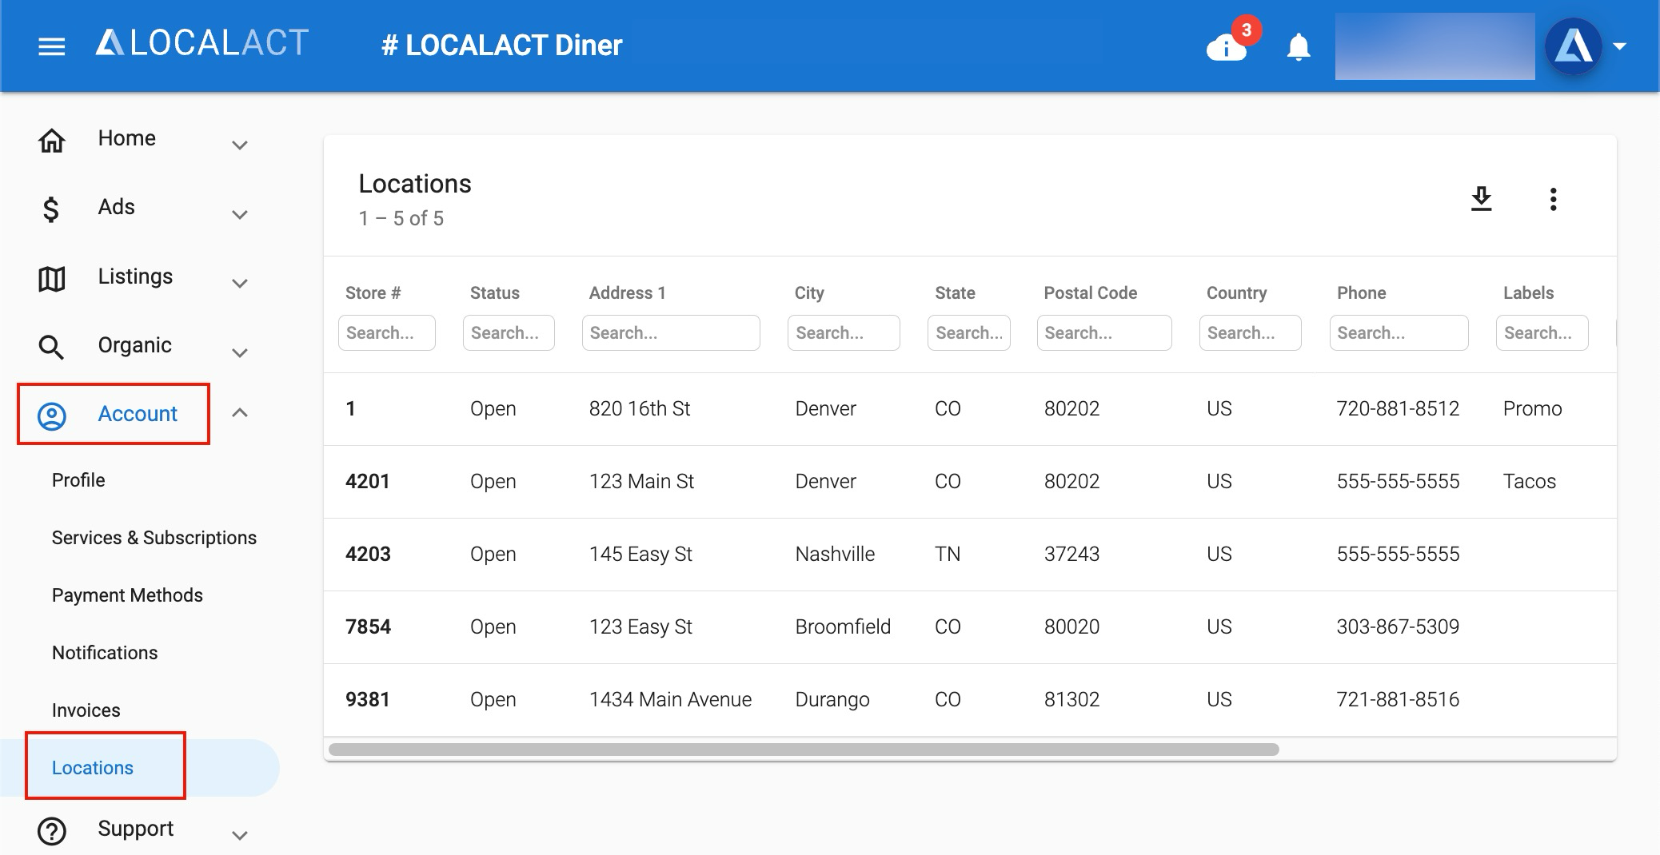Click the Status search field
The width and height of the screenshot is (1660, 855).
click(509, 332)
